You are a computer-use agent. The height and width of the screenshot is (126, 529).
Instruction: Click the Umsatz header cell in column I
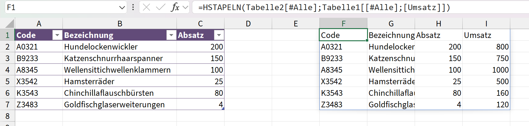point(486,35)
